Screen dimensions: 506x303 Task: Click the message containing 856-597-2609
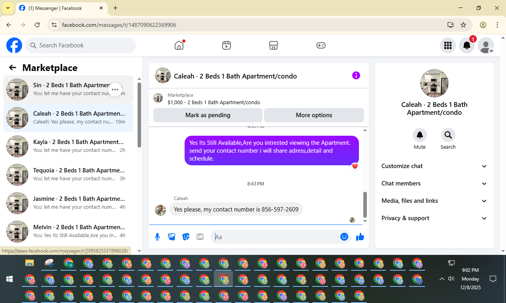coord(236,209)
